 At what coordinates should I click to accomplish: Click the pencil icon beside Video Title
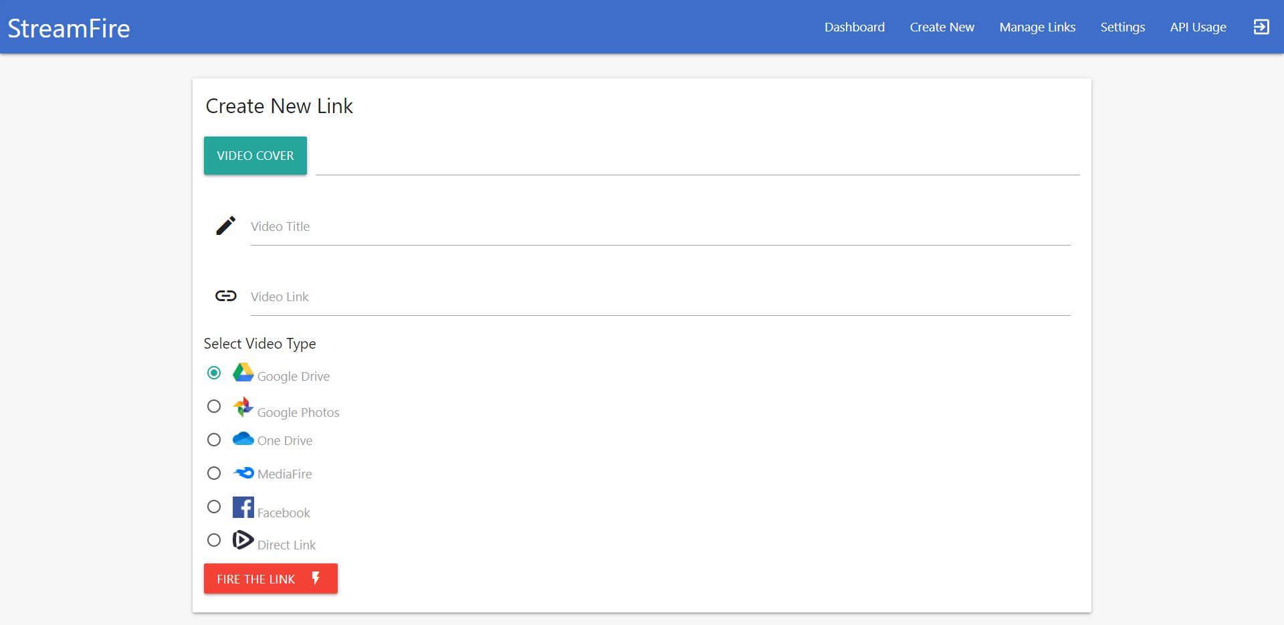[x=225, y=226]
